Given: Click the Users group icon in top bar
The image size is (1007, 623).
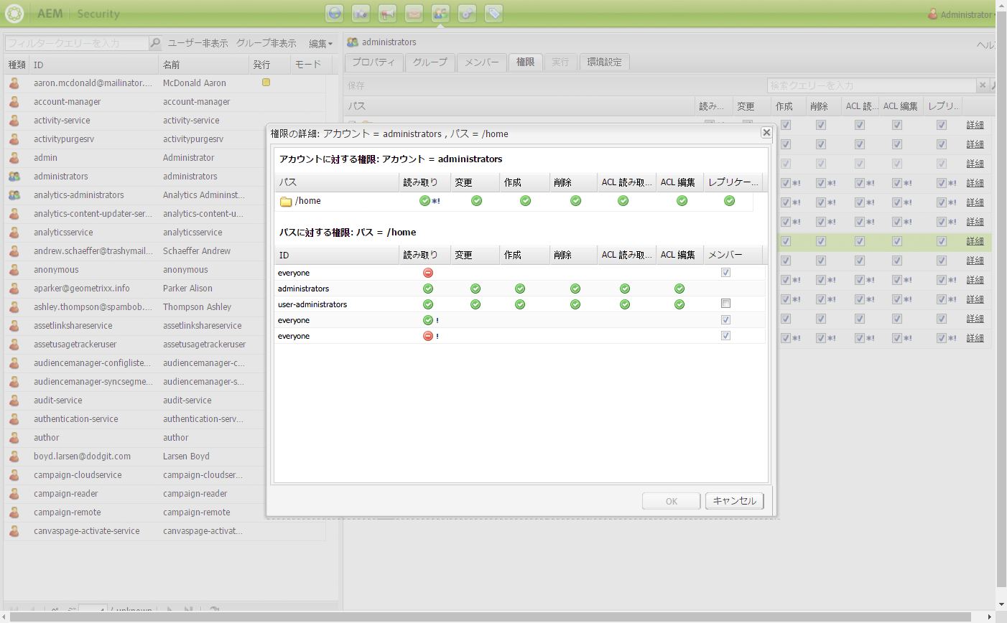Looking at the screenshot, I should pos(440,14).
